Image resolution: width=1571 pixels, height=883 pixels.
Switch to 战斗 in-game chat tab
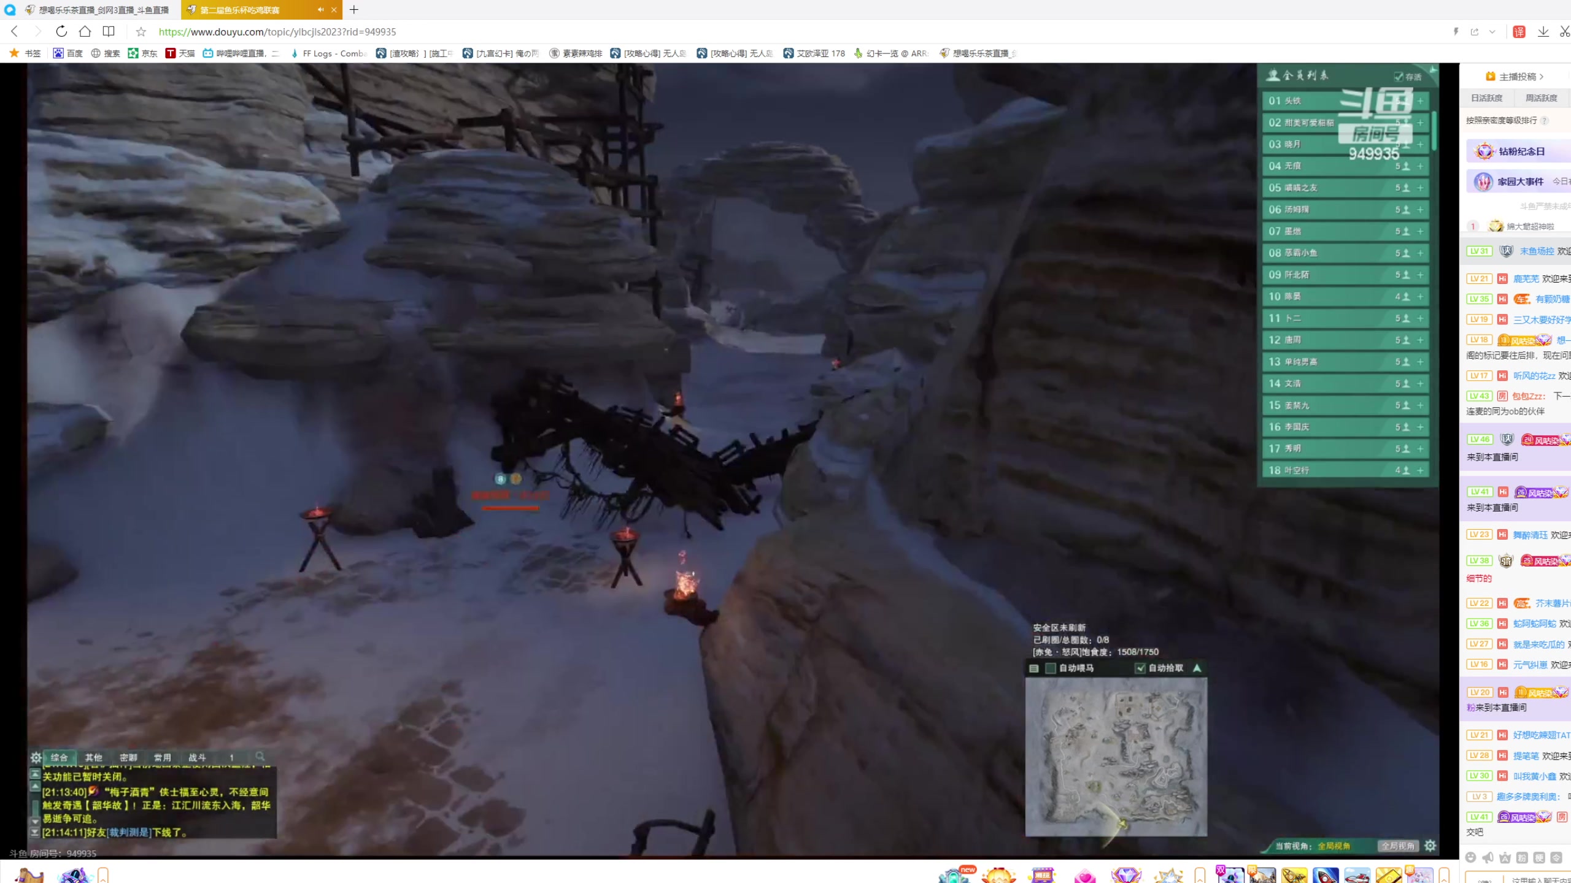[197, 757]
